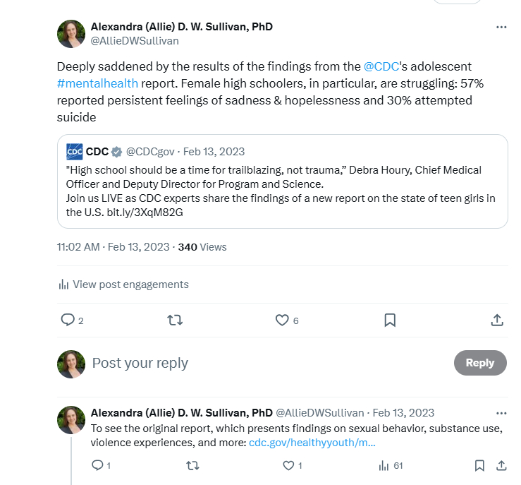Share the main tweet
521x485 pixels.
[x=497, y=320]
